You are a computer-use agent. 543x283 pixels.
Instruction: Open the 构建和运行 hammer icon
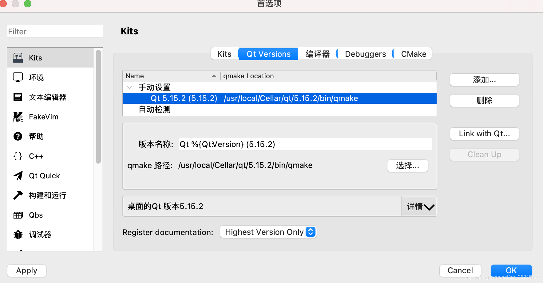[18, 195]
